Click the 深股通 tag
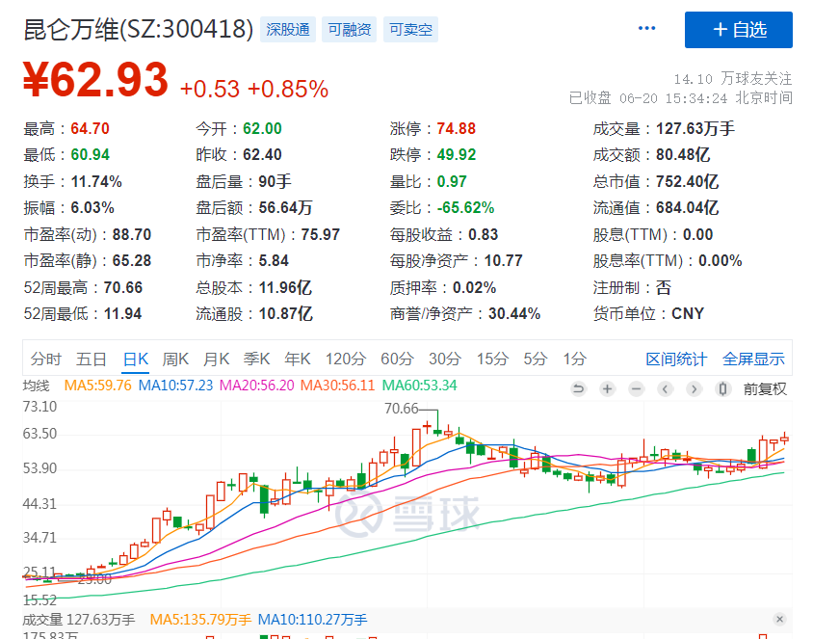The height and width of the screenshot is (639, 813). (289, 30)
